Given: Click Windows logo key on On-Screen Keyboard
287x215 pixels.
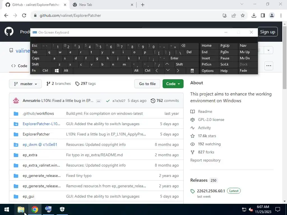Looking at the screenshot, I should (57, 71).
